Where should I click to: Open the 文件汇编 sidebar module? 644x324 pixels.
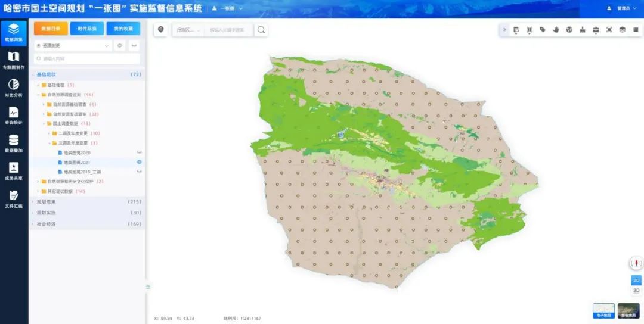[14, 200]
